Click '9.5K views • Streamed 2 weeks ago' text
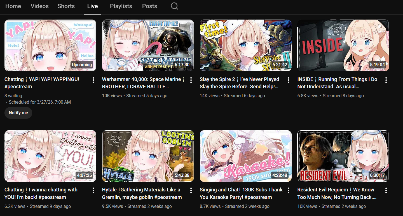The image size is (403, 216). click(x=137, y=206)
